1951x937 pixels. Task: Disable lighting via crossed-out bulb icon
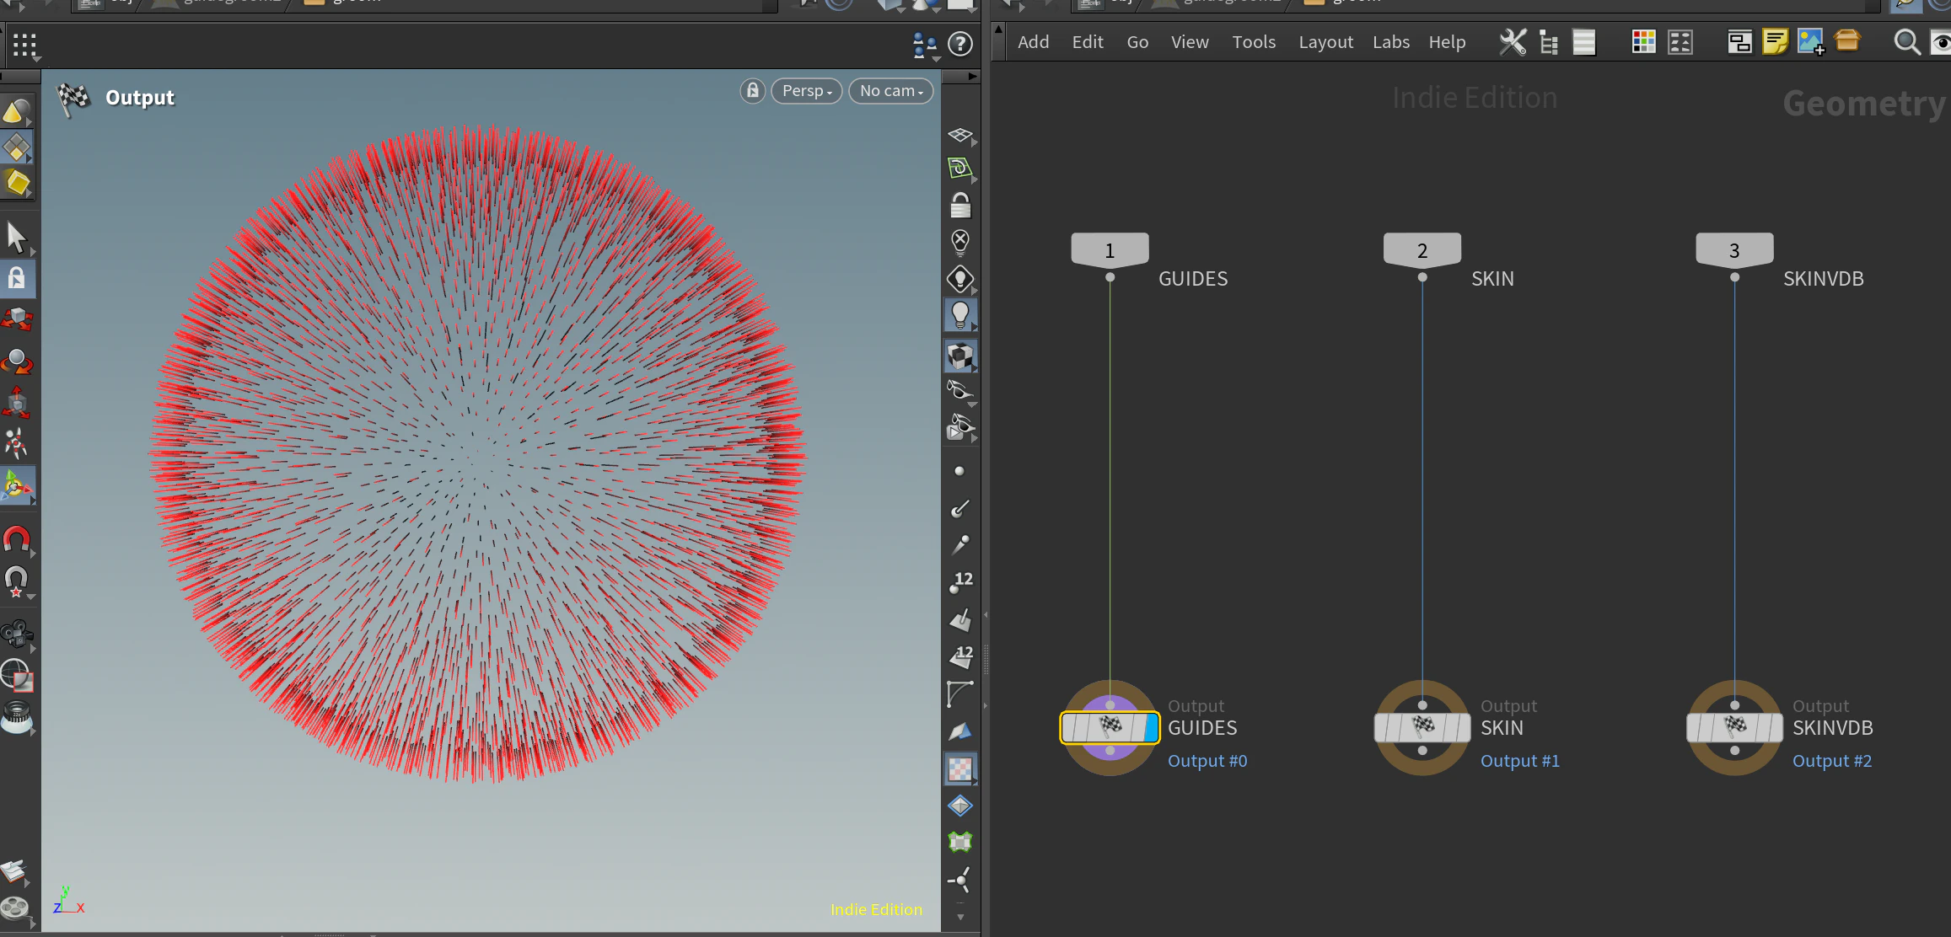(960, 242)
